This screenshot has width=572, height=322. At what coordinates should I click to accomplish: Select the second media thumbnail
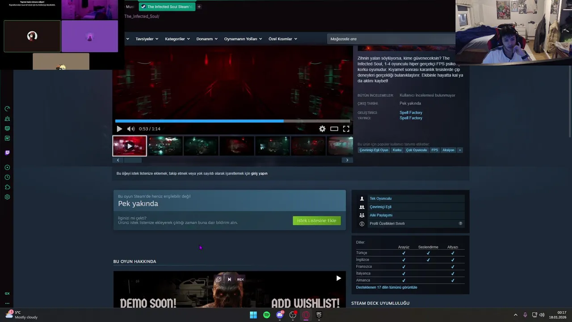pos(165,146)
